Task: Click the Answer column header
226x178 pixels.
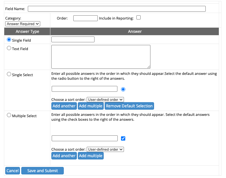Action: click(x=135, y=32)
